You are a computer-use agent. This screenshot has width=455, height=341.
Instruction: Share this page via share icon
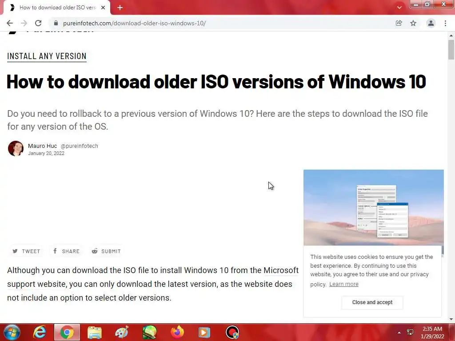[x=399, y=23]
